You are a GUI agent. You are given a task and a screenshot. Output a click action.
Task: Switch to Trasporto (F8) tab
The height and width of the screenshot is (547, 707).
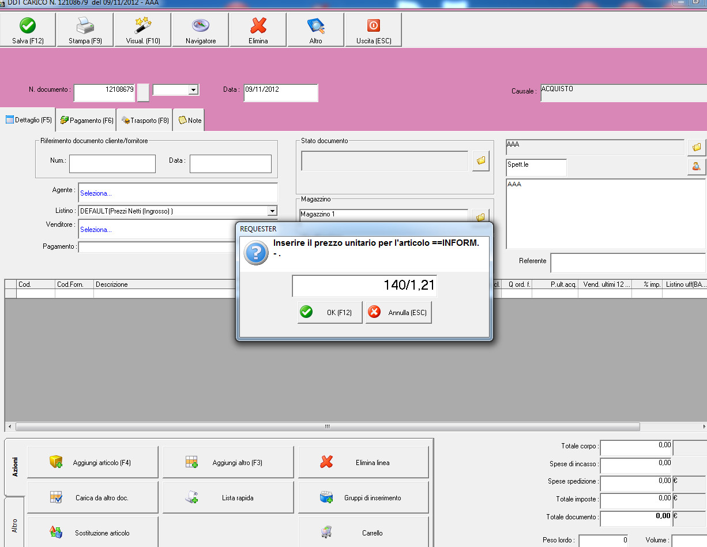pyautogui.click(x=145, y=120)
